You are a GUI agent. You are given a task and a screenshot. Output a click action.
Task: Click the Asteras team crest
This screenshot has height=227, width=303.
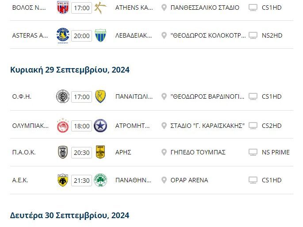pos(63,35)
